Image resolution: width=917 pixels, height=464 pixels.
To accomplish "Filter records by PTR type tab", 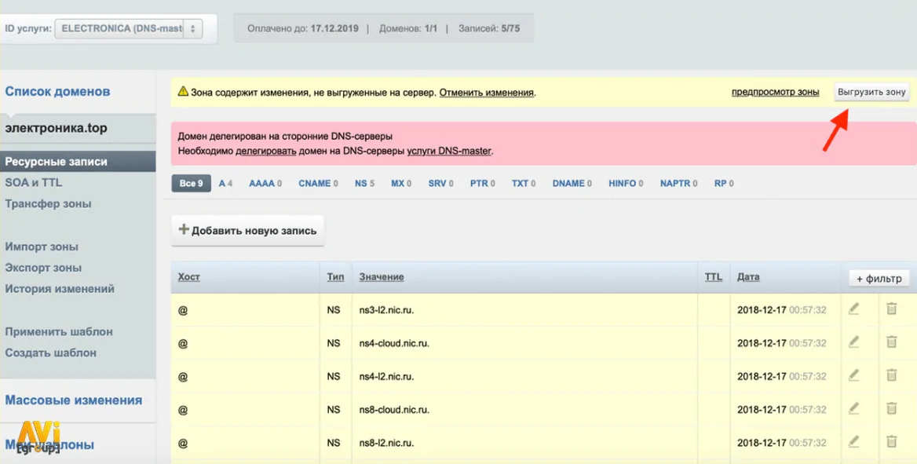I will click(483, 183).
